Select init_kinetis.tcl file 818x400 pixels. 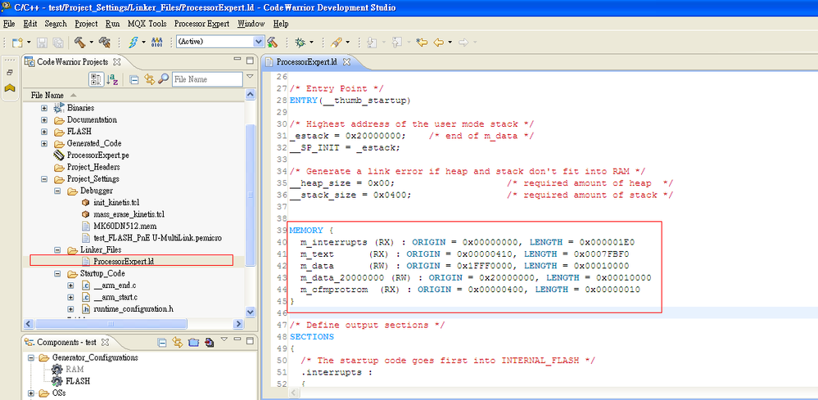click(x=116, y=202)
